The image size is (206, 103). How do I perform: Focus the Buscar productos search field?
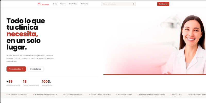[118, 4]
